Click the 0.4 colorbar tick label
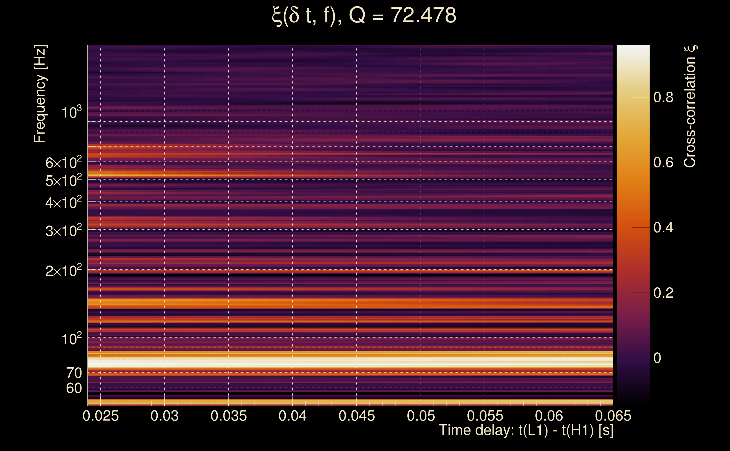 663,228
